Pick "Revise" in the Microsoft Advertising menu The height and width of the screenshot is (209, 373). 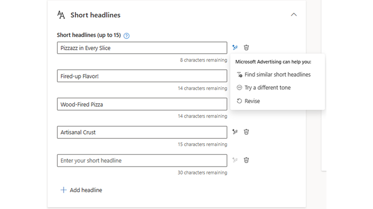click(252, 101)
